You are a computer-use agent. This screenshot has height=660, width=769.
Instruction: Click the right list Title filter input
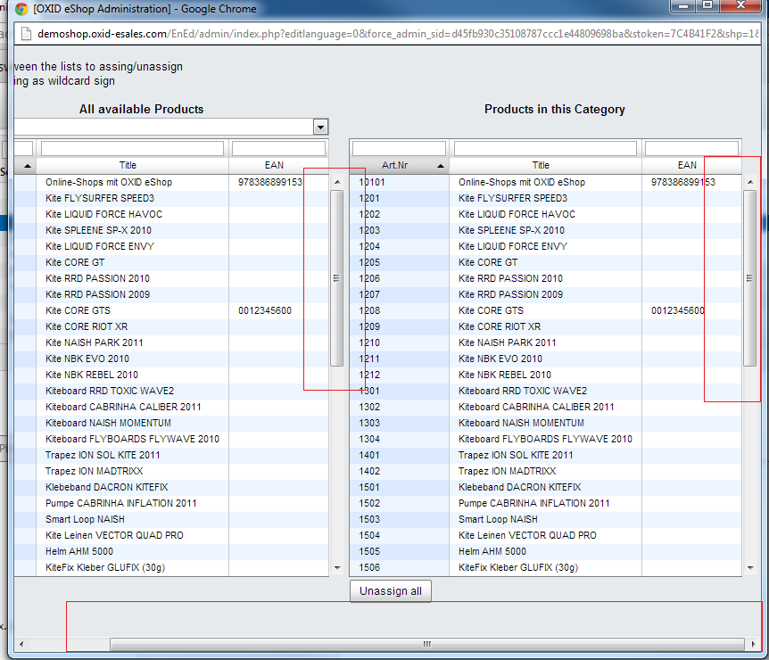coord(545,148)
